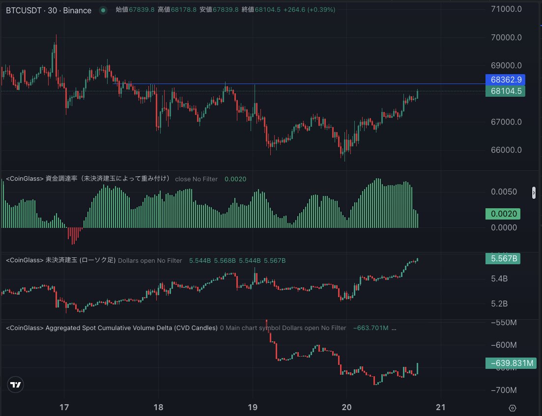This screenshot has width=542, height=416.
Task: Click the 0.0020 funding rate legend value
Action: [x=235, y=179]
